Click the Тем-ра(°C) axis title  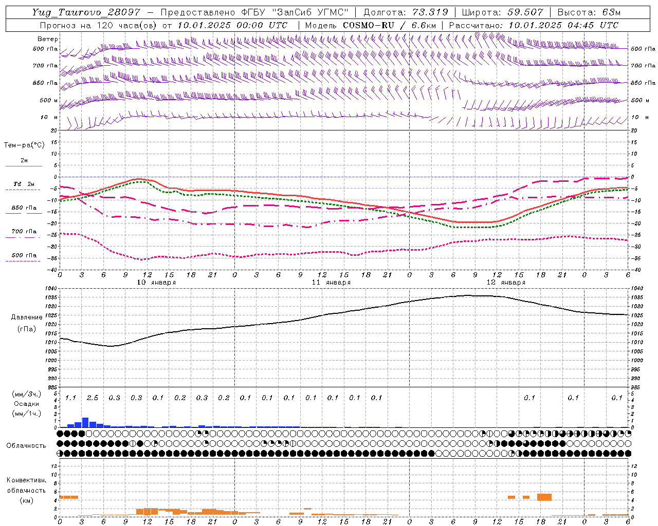point(24,145)
